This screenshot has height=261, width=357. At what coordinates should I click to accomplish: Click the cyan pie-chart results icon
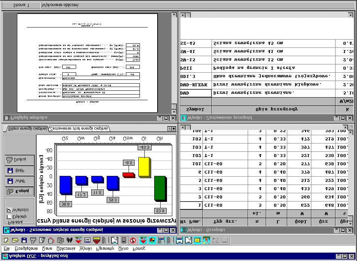pos(152,240)
